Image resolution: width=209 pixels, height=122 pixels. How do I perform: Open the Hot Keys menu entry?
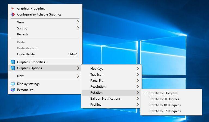pos(111,69)
